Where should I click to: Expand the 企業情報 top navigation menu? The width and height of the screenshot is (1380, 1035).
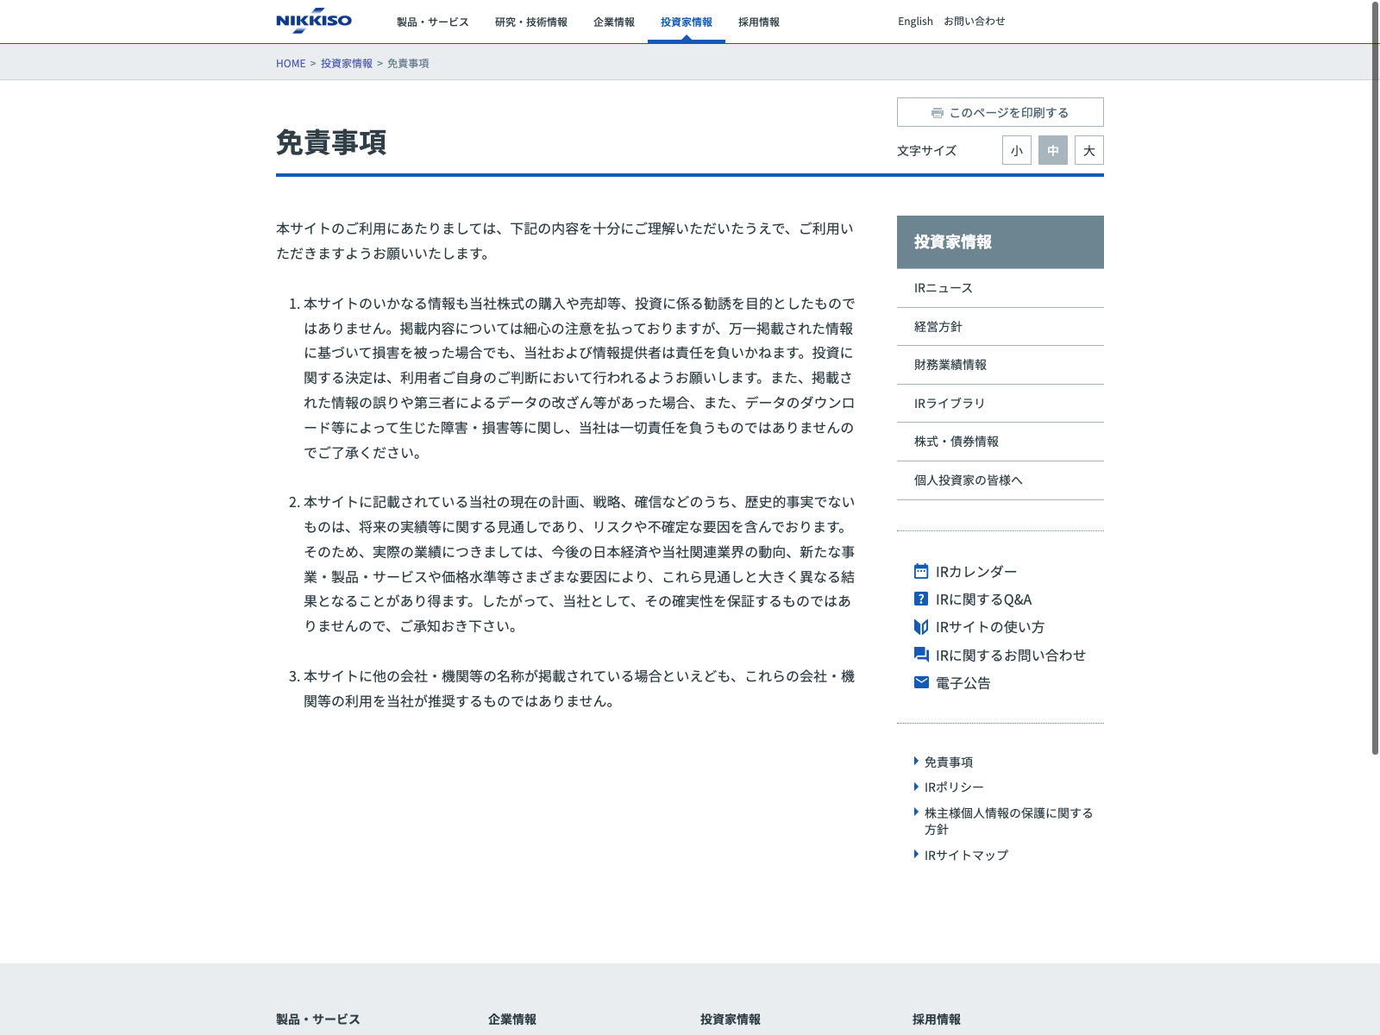click(614, 22)
